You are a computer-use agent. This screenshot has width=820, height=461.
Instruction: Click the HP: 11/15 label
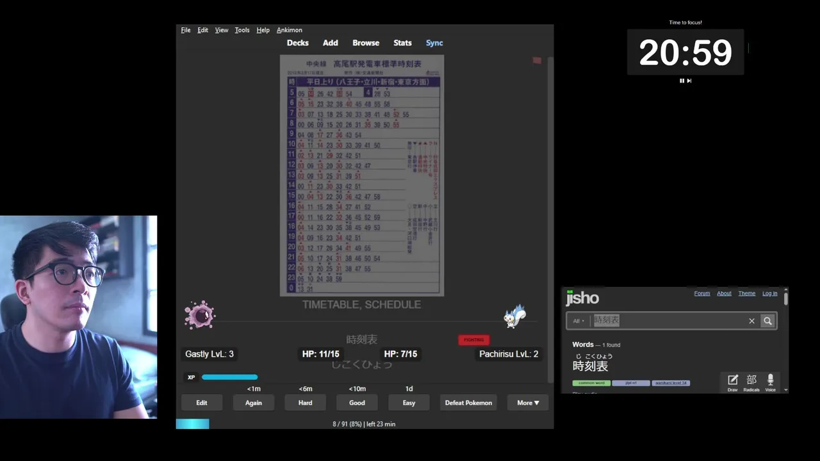coord(320,354)
